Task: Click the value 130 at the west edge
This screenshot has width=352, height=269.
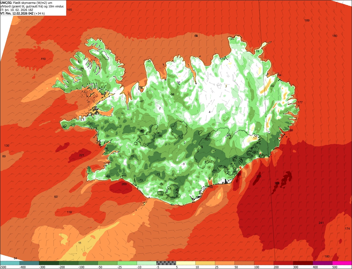Action: [7, 146]
